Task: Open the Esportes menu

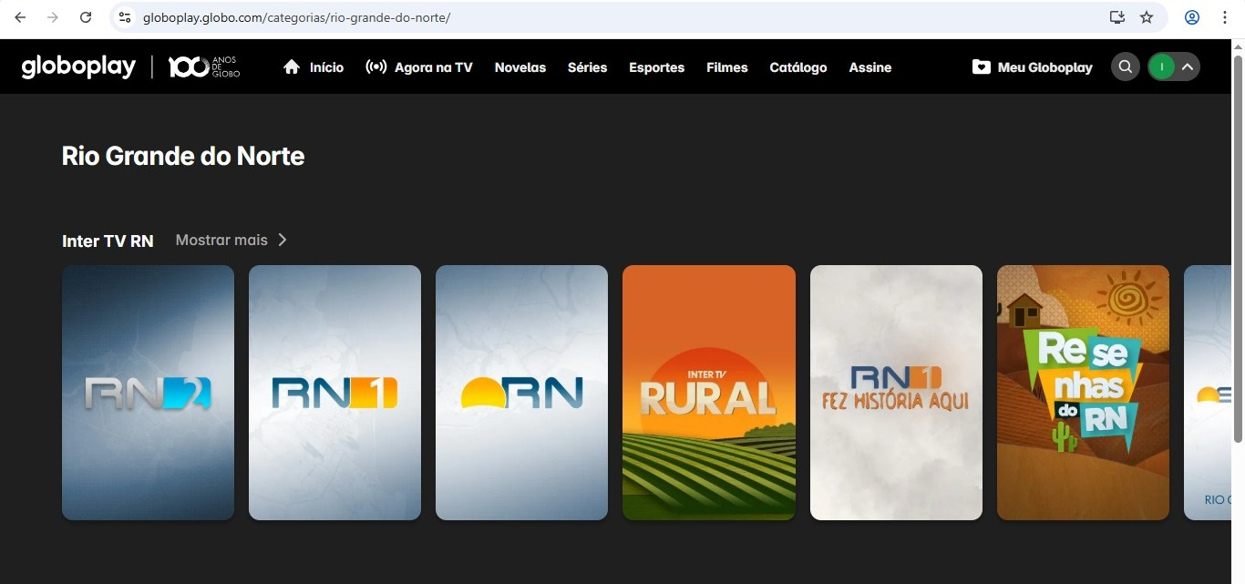Action: point(656,67)
